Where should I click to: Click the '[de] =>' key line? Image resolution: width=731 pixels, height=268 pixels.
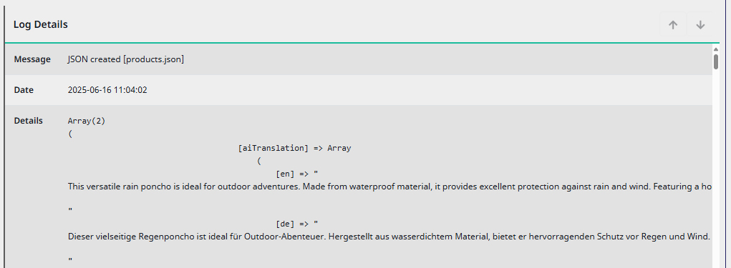(297, 224)
